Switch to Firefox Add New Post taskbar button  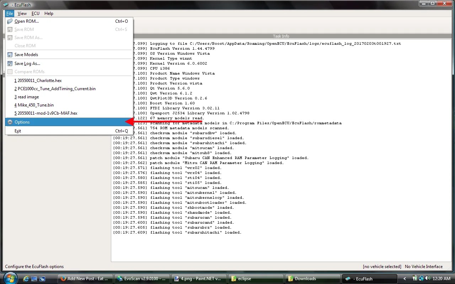(x=85, y=279)
